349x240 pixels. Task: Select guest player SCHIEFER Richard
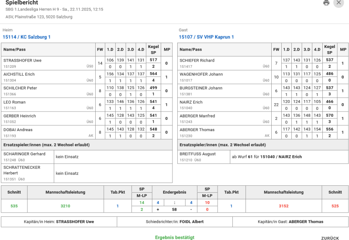[x=197, y=60]
